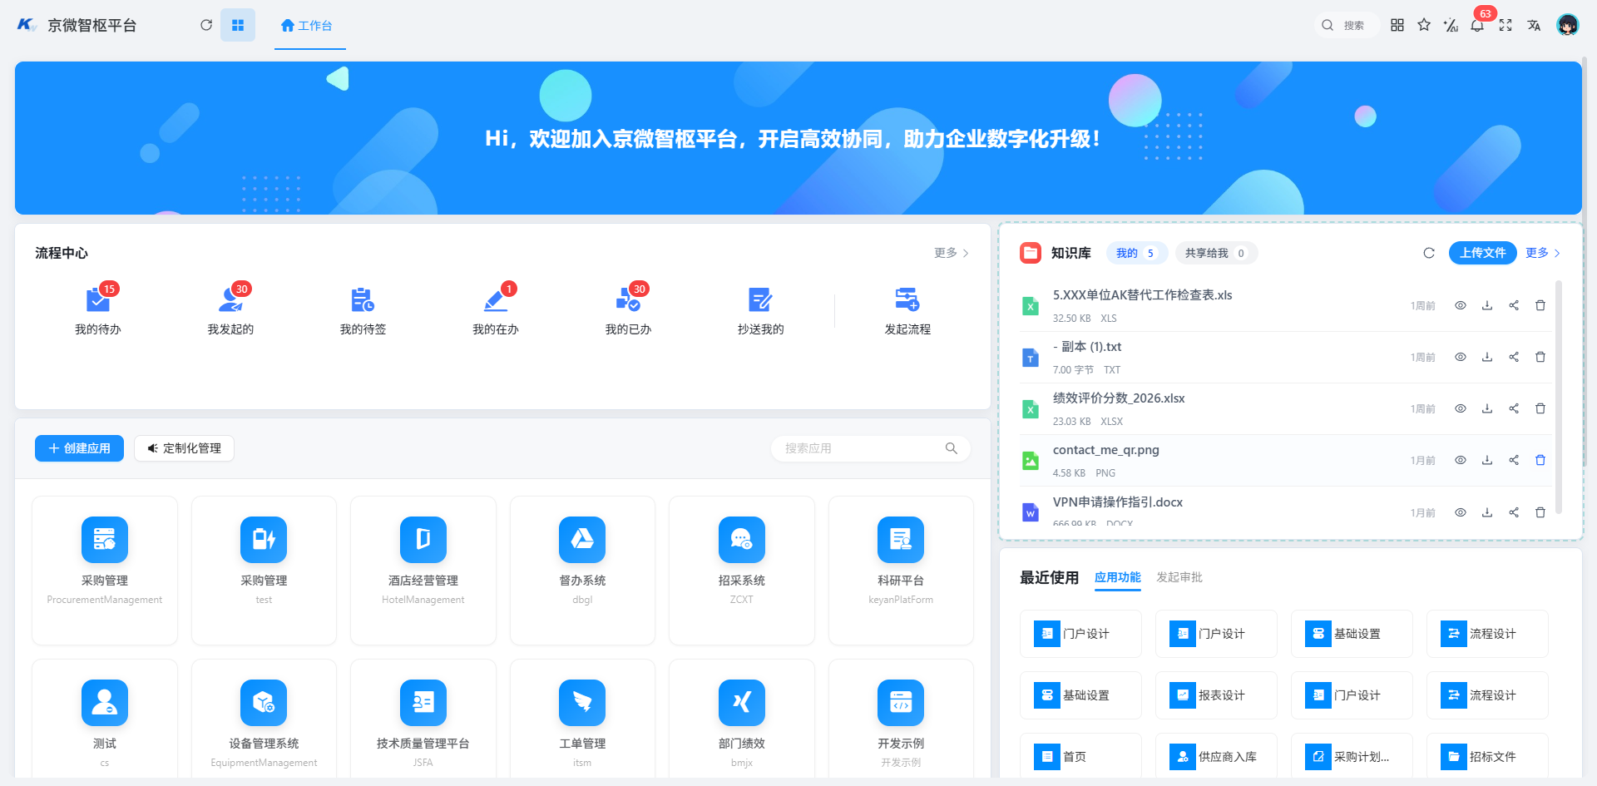Click the 上传文件 button
The height and width of the screenshot is (786, 1597).
(x=1483, y=253)
